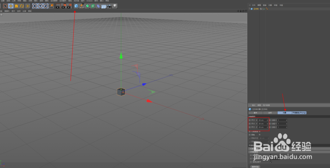Adjust the 尺寸 X spinner arrows
Viewport: 330px width, 168px height.
pyautogui.click(x=267, y=120)
